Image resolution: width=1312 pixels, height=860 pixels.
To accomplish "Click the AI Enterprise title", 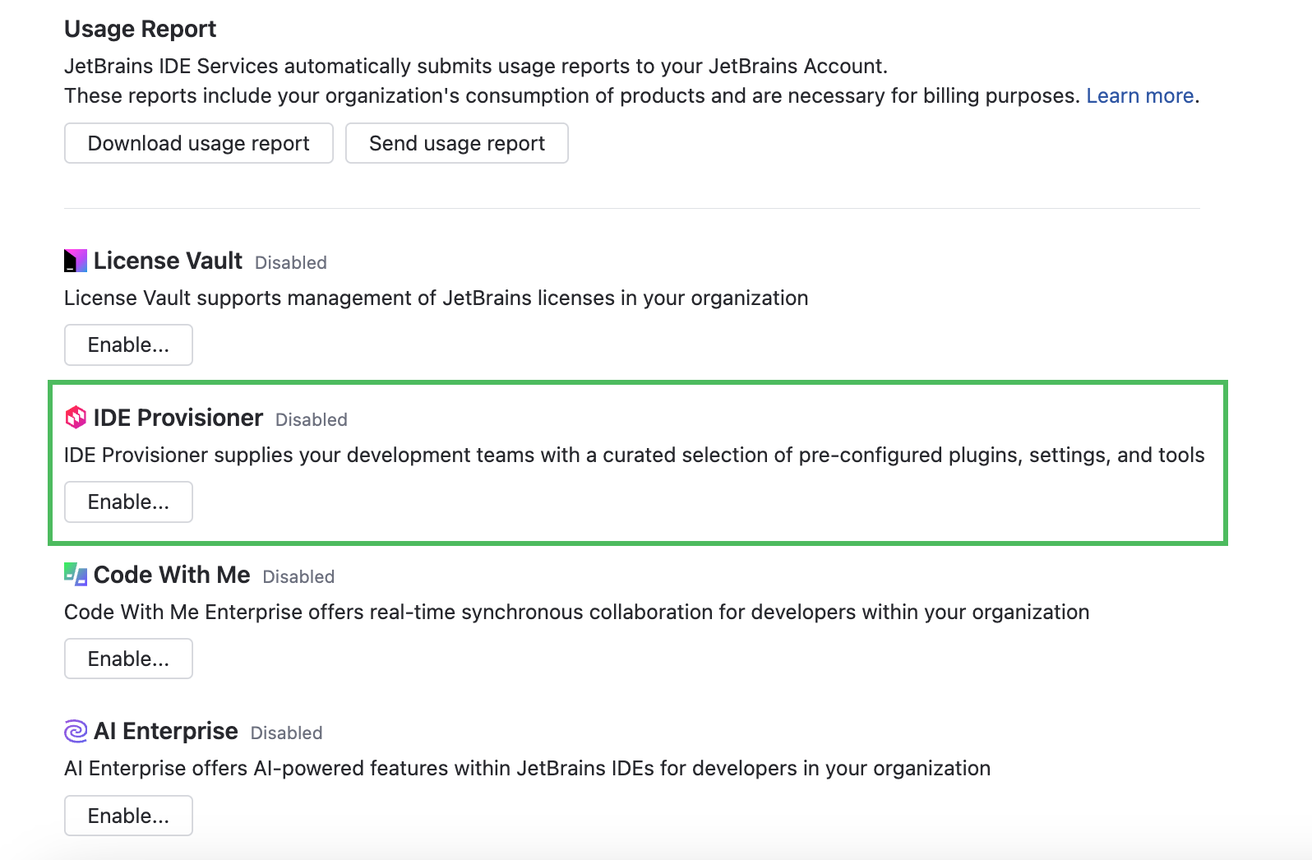I will pos(165,731).
